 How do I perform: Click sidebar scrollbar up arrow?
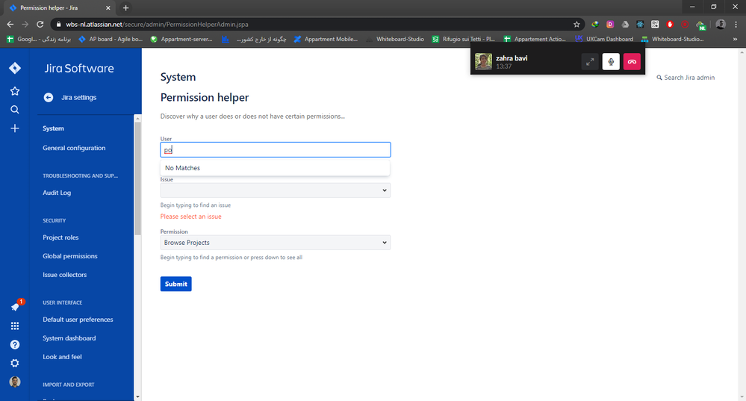137,119
